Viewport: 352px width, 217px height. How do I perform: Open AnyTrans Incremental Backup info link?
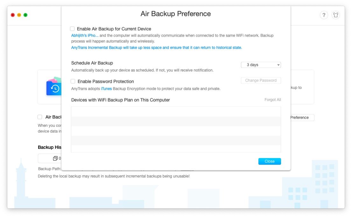coord(157,48)
